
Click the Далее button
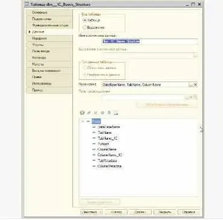click(x=140, y=212)
